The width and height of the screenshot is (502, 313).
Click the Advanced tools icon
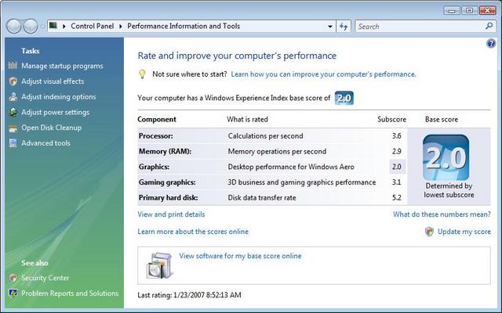click(13, 143)
